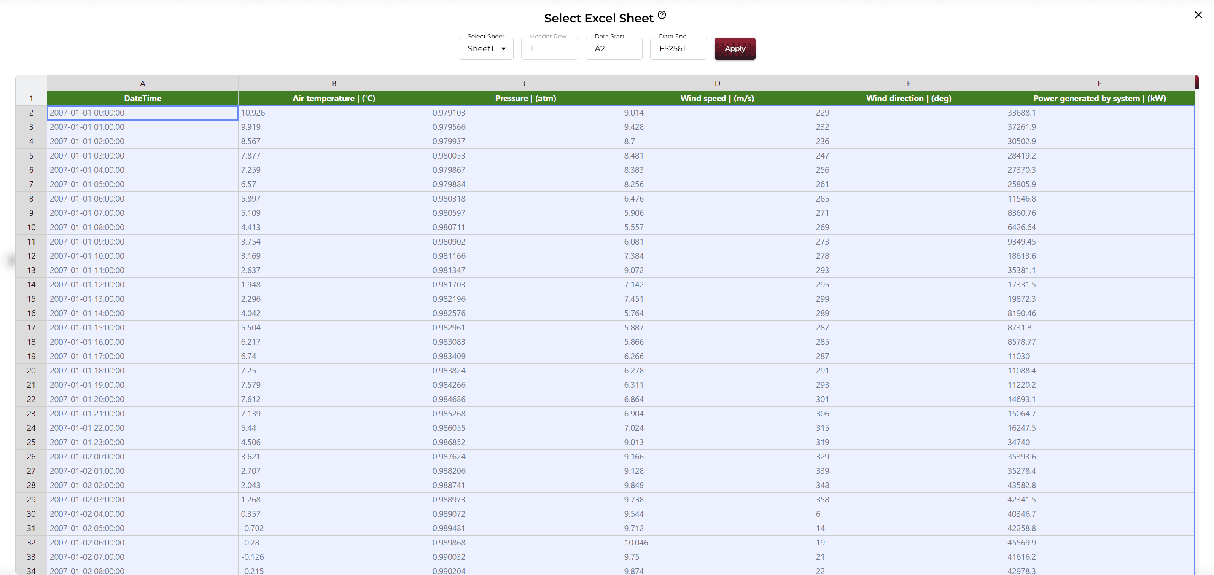Select column E header

pos(909,83)
